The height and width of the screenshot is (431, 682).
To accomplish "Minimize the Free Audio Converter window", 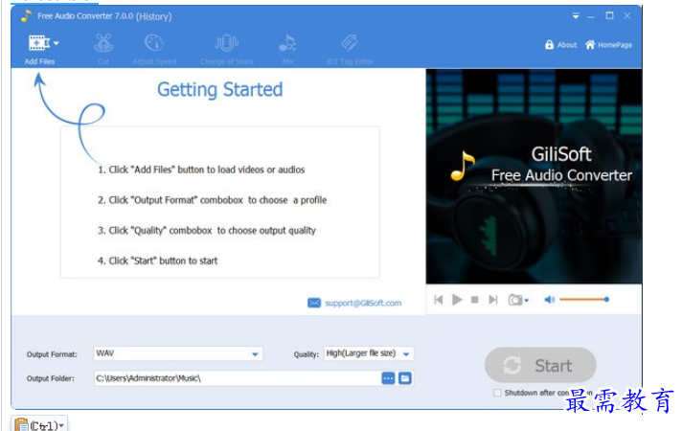I will click(591, 16).
